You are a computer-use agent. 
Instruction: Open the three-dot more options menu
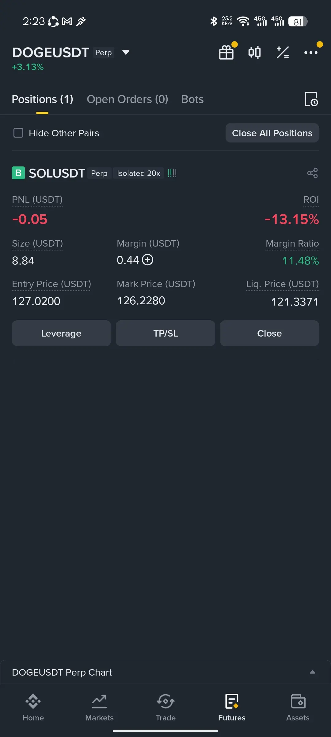tap(311, 53)
